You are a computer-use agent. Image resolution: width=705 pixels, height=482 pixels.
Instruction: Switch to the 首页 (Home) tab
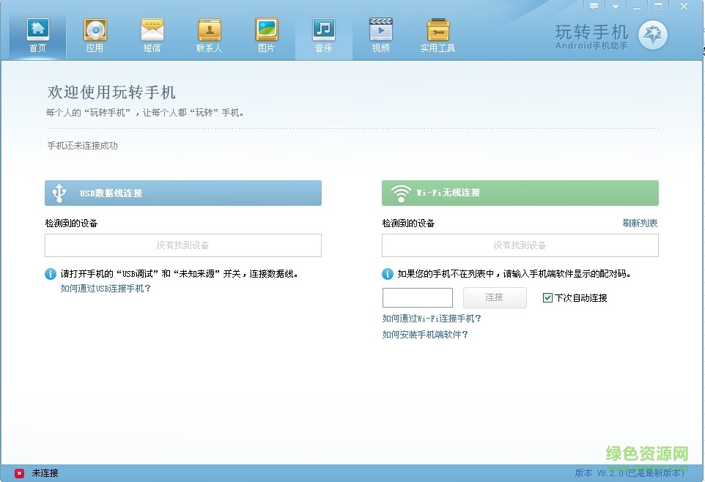[x=37, y=33]
